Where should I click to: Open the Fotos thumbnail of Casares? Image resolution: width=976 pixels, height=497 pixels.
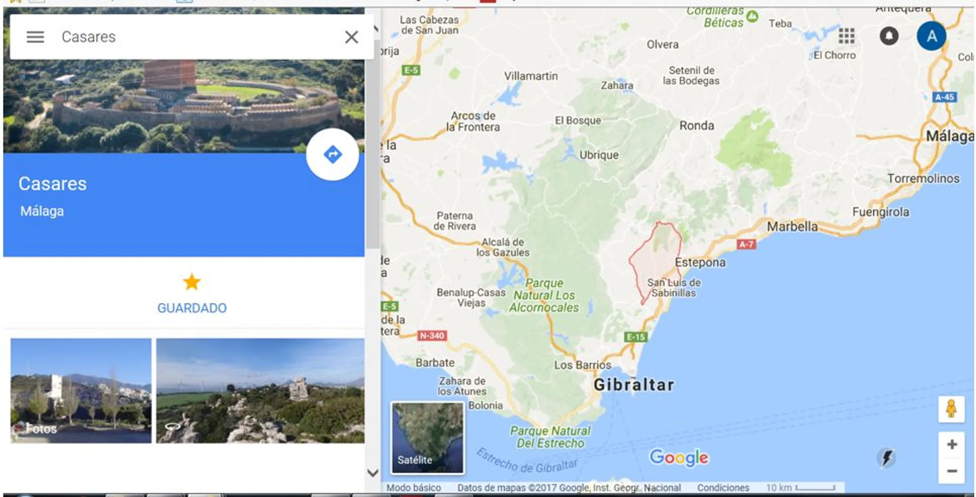pos(81,391)
